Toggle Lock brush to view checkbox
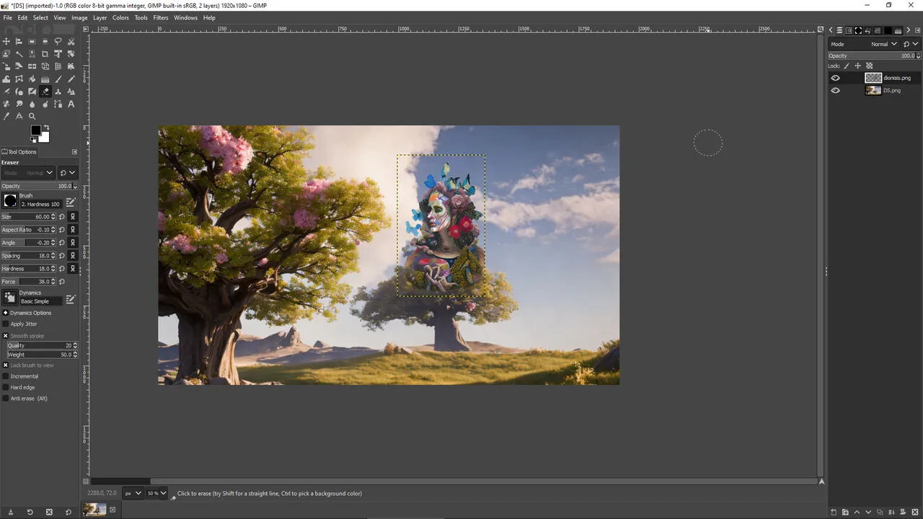Image resolution: width=923 pixels, height=519 pixels. click(6, 365)
